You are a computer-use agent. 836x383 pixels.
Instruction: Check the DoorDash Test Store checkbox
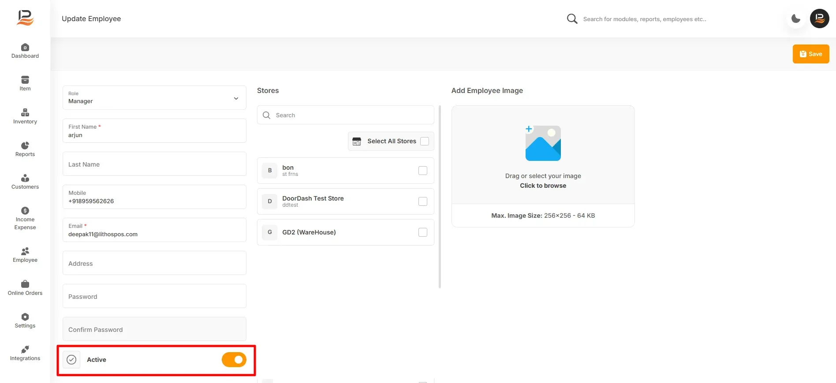click(x=423, y=201)
